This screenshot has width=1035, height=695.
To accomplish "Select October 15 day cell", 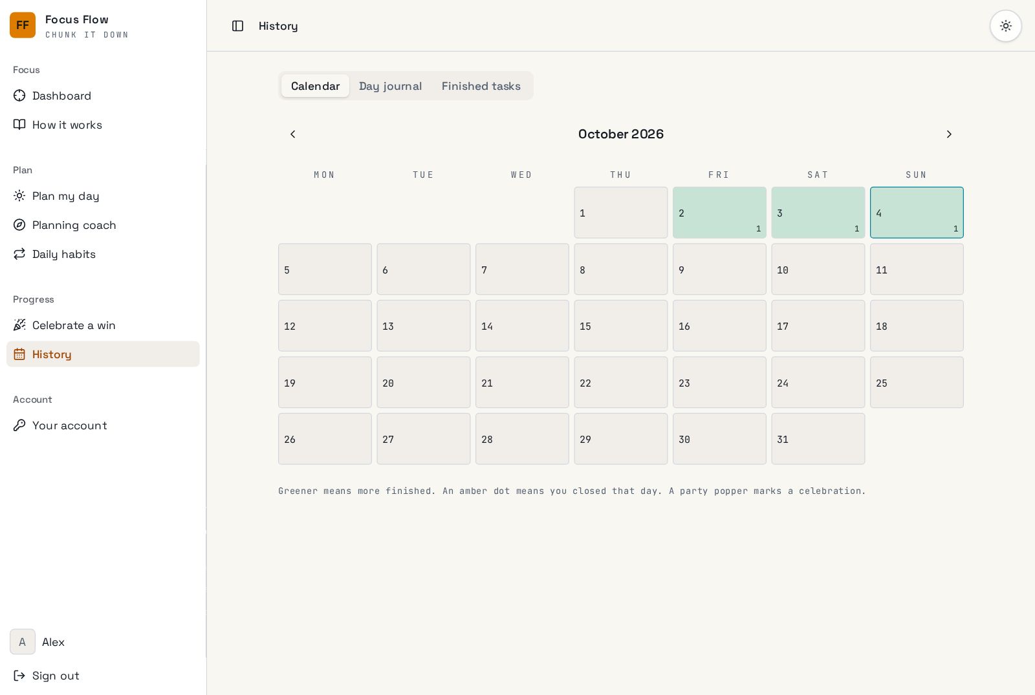I will point(621,326).
